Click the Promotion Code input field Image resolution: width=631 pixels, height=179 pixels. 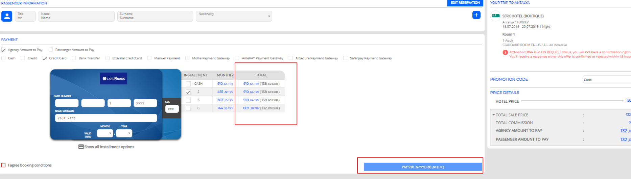point(607,80)
